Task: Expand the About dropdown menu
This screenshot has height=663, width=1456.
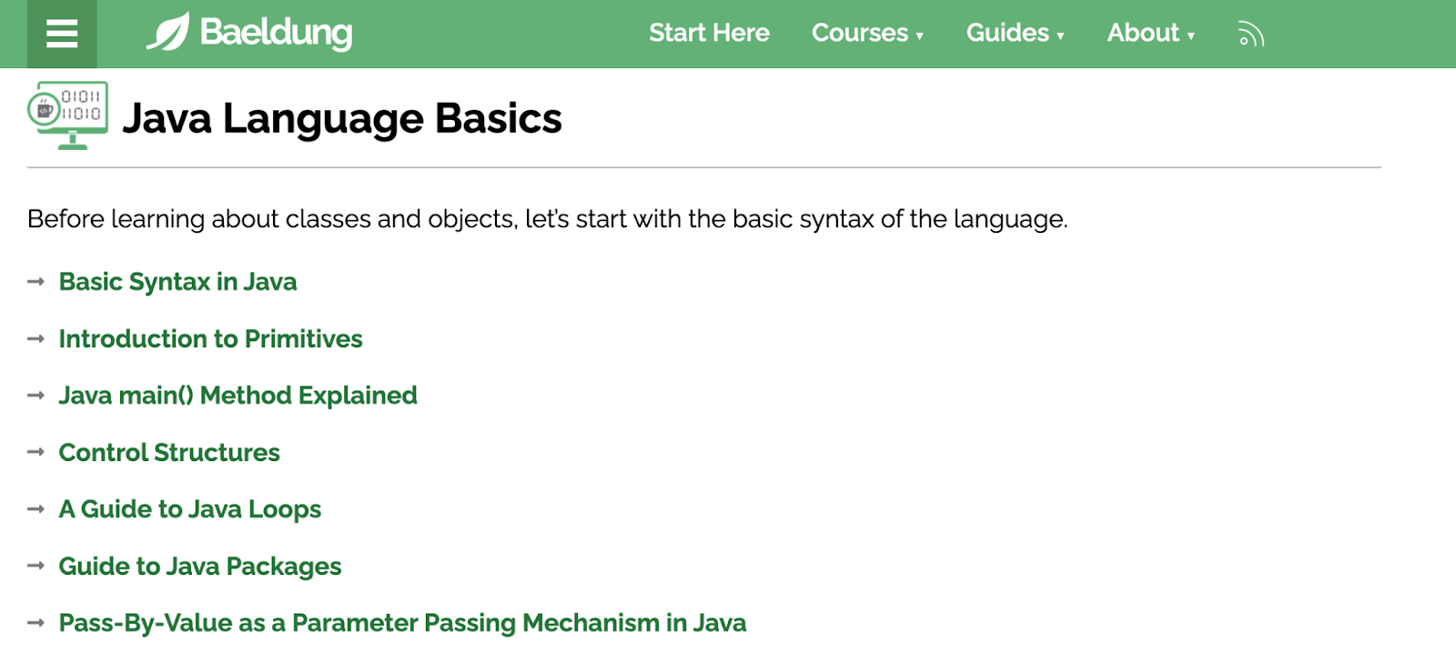Action: (1150, 33)
